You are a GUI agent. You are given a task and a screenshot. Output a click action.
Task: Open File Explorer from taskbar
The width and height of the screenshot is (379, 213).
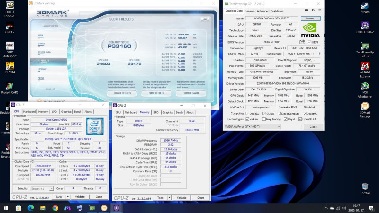[43, 208]
